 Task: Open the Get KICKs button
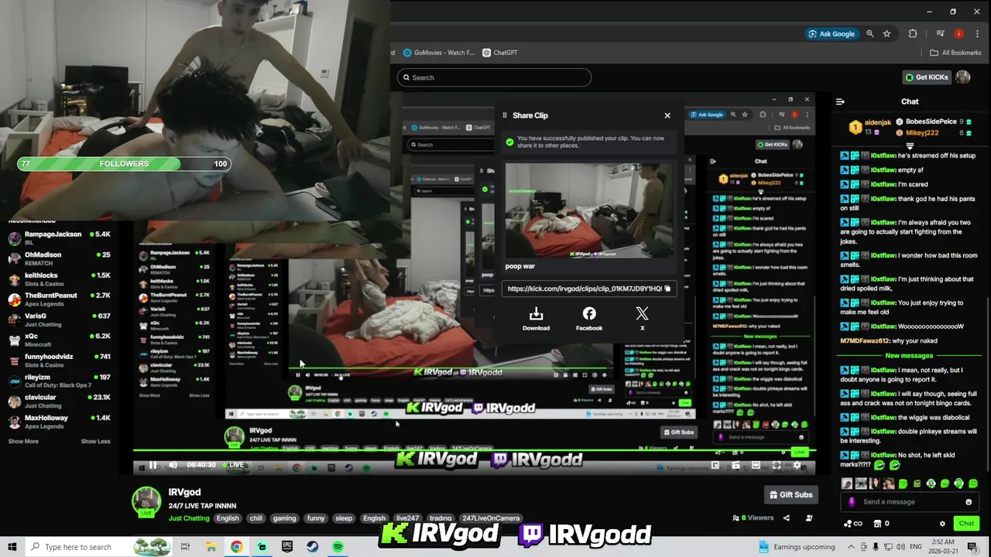click(927, 77)
